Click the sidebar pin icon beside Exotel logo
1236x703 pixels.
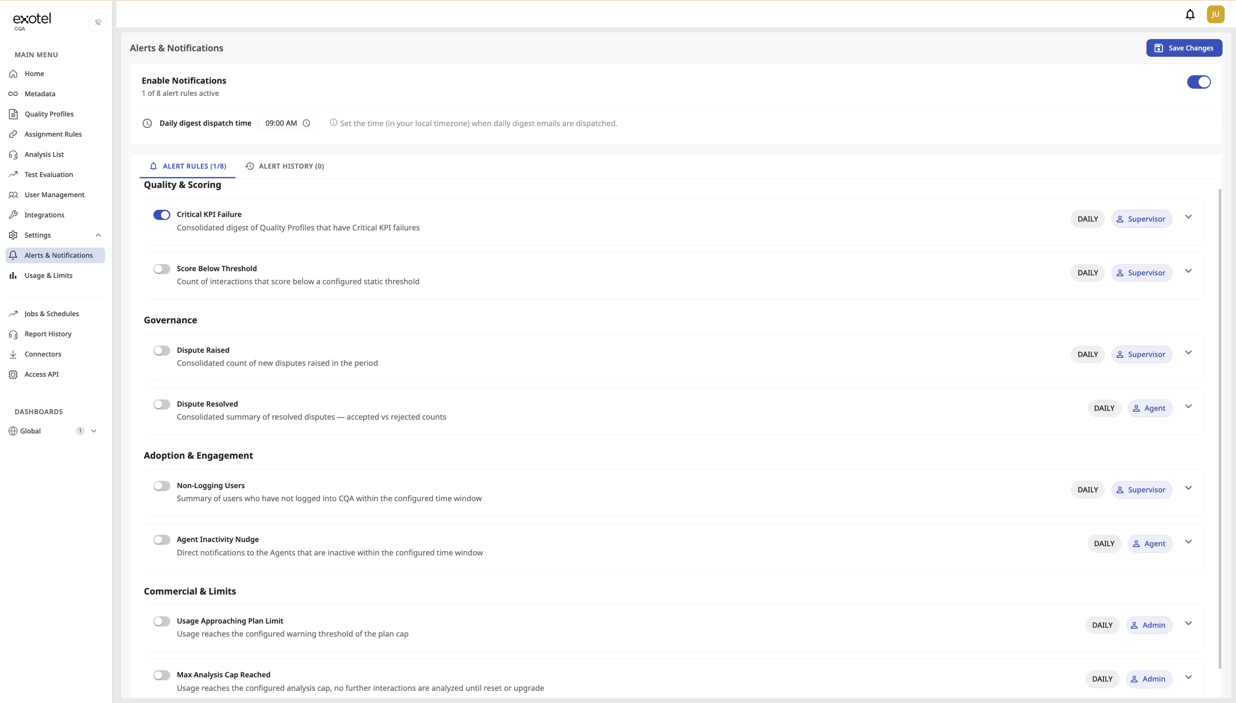(98, 22)
